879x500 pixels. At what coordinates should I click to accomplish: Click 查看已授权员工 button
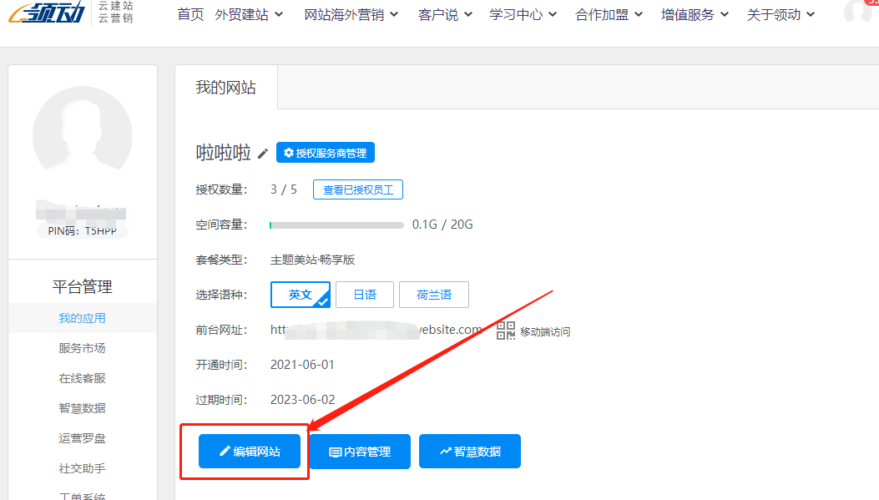[x=358, y=189]
